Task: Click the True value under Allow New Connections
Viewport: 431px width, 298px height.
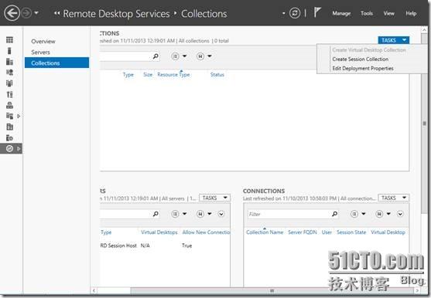Action: point(187,246)
